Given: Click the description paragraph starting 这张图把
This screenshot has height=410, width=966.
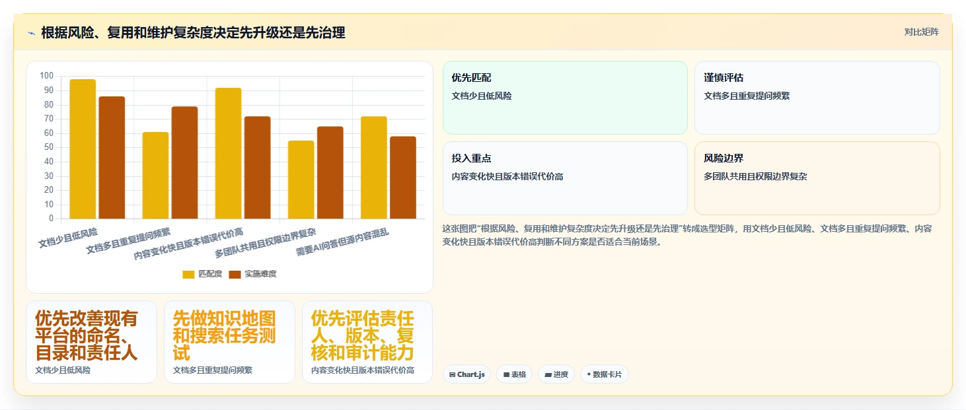Looking at the screenshot, I should tap(687, 235).
